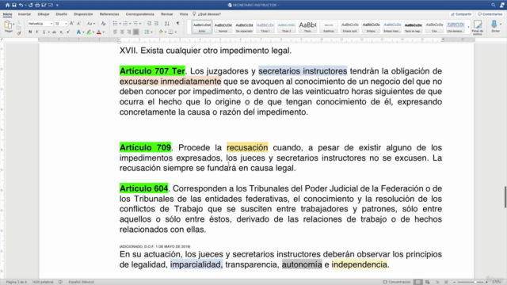This screenshot has width=507, height=285.
Task: Open the Insertar tab
Action: (25, 14)
